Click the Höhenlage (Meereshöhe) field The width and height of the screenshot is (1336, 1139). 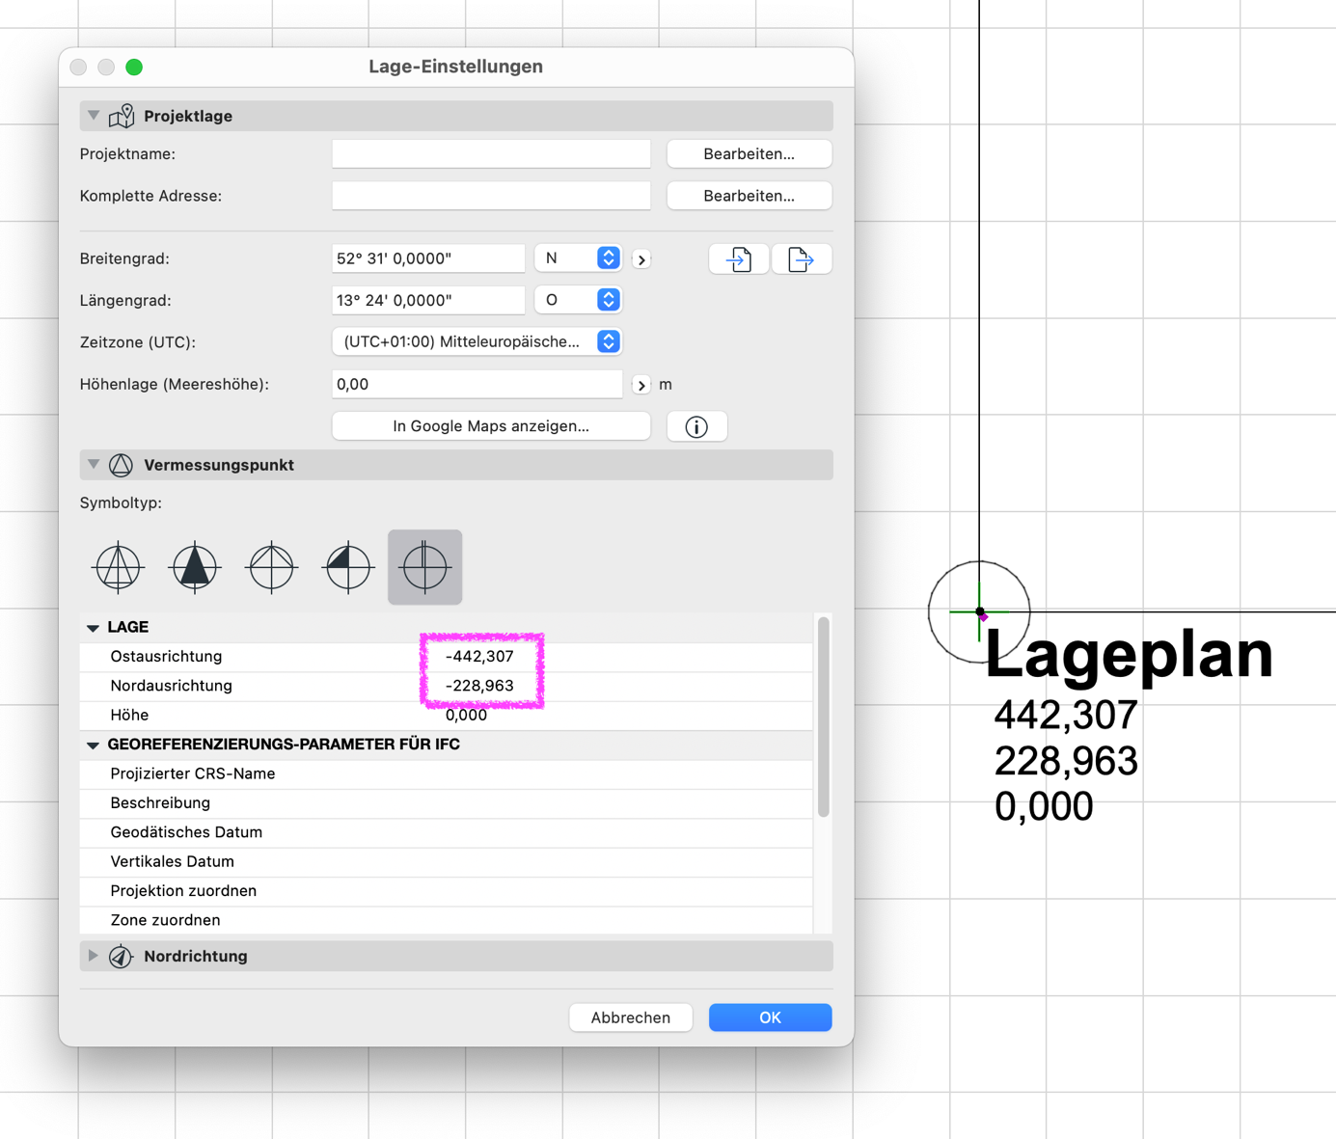coord(477,384)
